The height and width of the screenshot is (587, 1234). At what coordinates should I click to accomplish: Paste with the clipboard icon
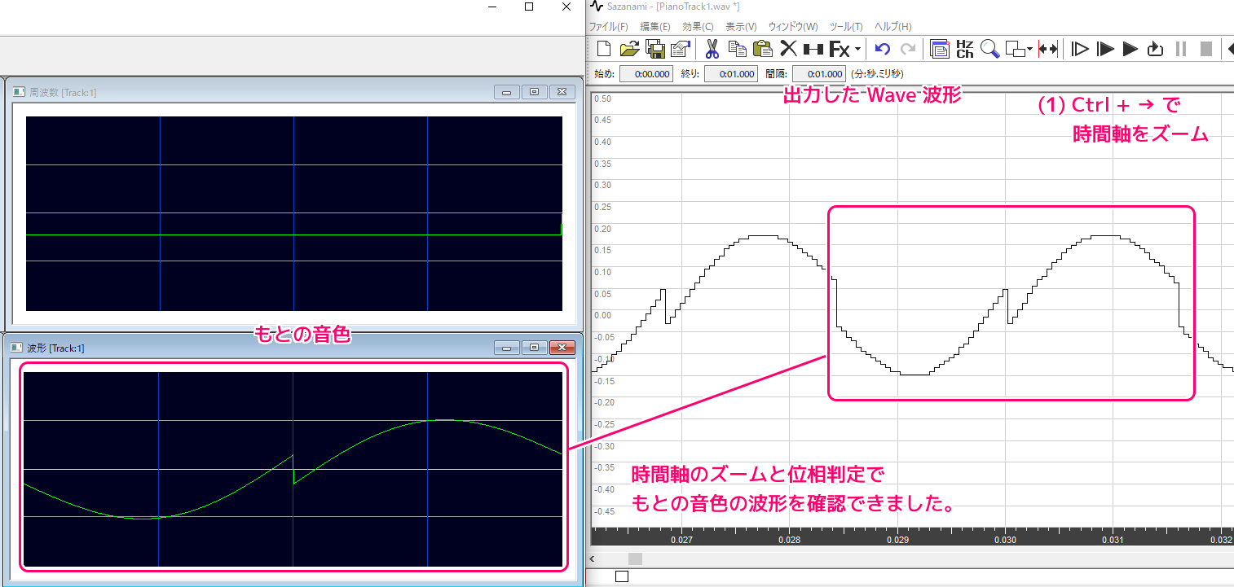[762, 49]
